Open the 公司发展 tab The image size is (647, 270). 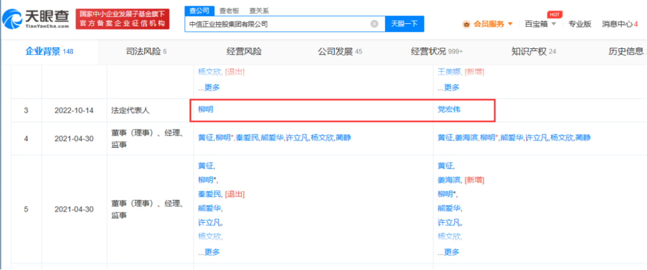click(340, 52)
